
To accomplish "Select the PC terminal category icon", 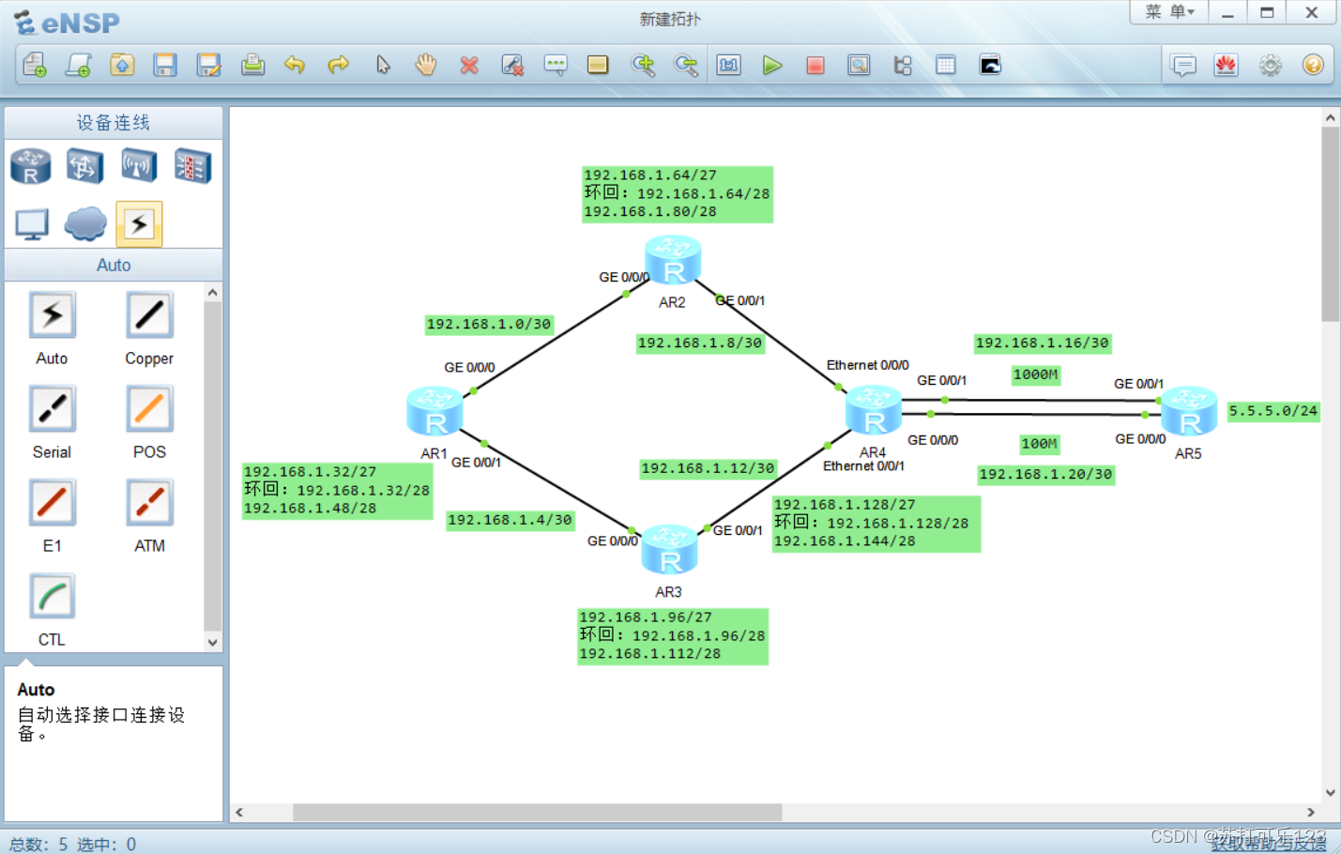I will (32, 224).
